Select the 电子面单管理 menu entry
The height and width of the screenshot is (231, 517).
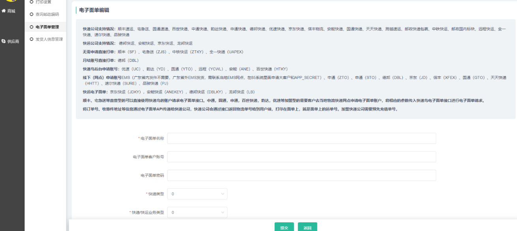point(47,27)
